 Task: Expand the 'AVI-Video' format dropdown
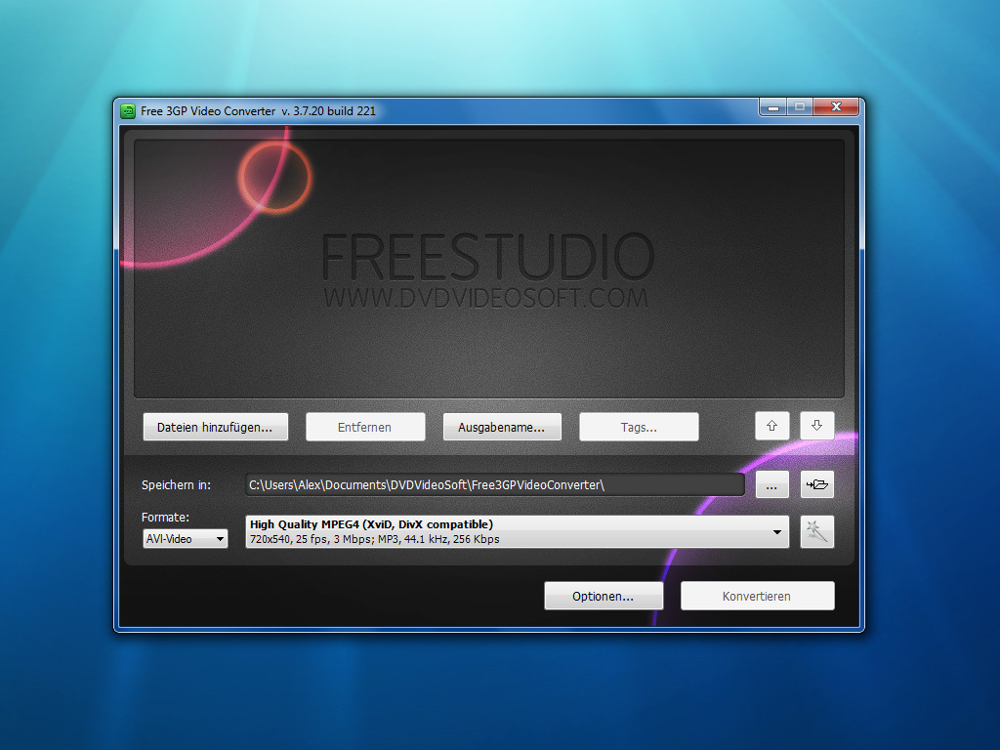point(185,538)
